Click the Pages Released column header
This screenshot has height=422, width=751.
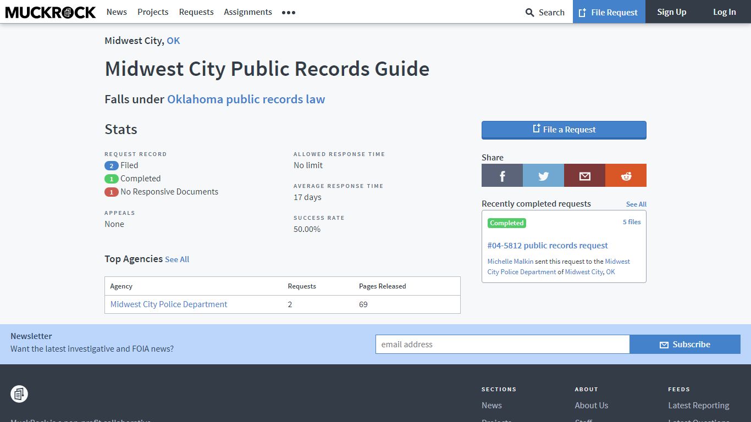tap(383, 286)
